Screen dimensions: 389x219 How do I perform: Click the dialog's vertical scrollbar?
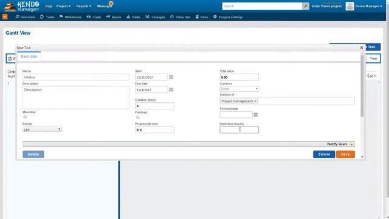click(x=362, y=86)
